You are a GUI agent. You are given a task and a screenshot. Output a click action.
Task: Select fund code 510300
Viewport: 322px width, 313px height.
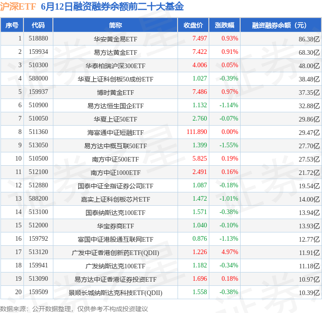tap(38, 65)
